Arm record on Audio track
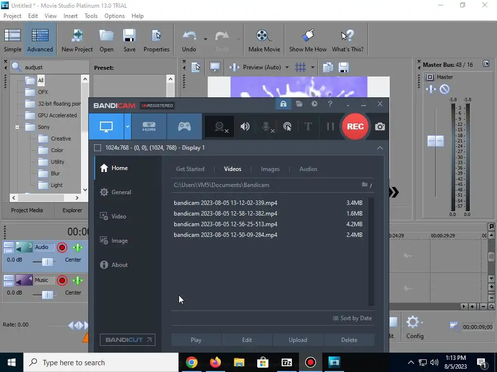 (x=62, y=248)
